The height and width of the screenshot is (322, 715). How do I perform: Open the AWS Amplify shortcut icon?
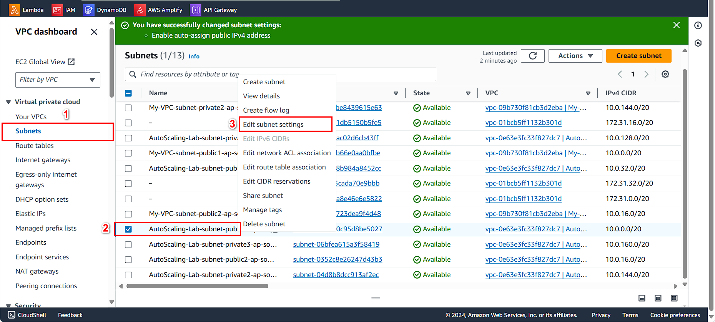pyautogui.click(x=140, y=10)
